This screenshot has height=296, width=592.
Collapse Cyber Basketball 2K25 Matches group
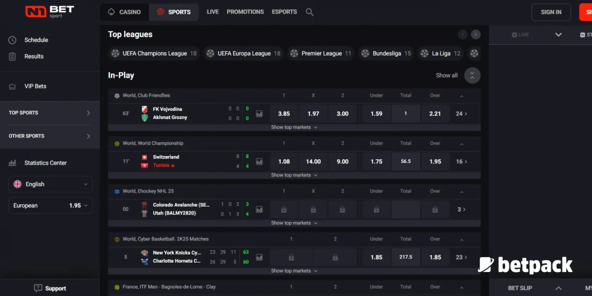[x=461, y=240]
